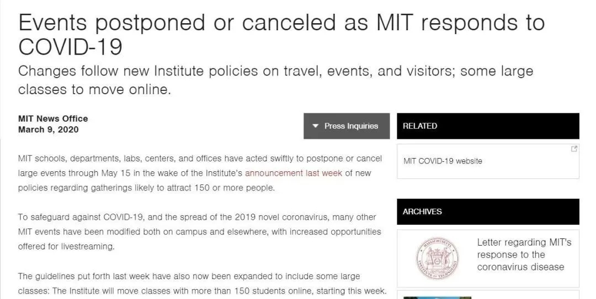Click the paragraph starting "To safeguard against COVID-19"
The image size is (596, 299).
(x=199, y=232)
